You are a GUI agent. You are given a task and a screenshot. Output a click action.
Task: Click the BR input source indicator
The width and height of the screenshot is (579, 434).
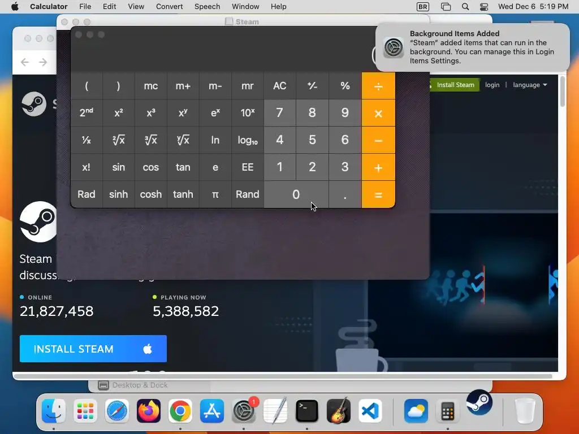pos(423,7)
